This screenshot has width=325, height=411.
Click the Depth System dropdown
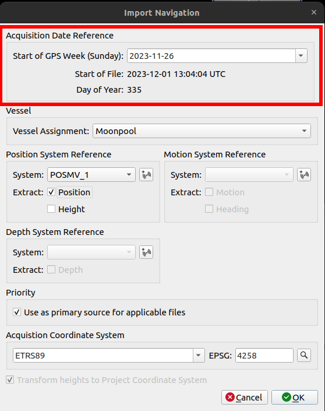(x=91, y=252)
